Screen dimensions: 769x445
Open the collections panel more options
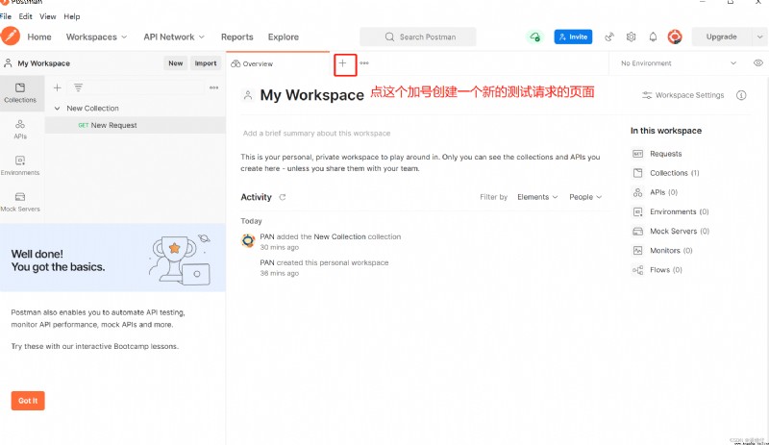pyautogui.click(x=213, y=87)
